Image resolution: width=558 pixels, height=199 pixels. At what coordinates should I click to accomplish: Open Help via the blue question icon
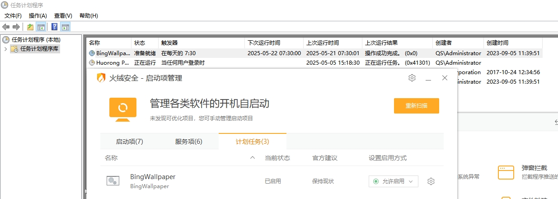point(55,27)
